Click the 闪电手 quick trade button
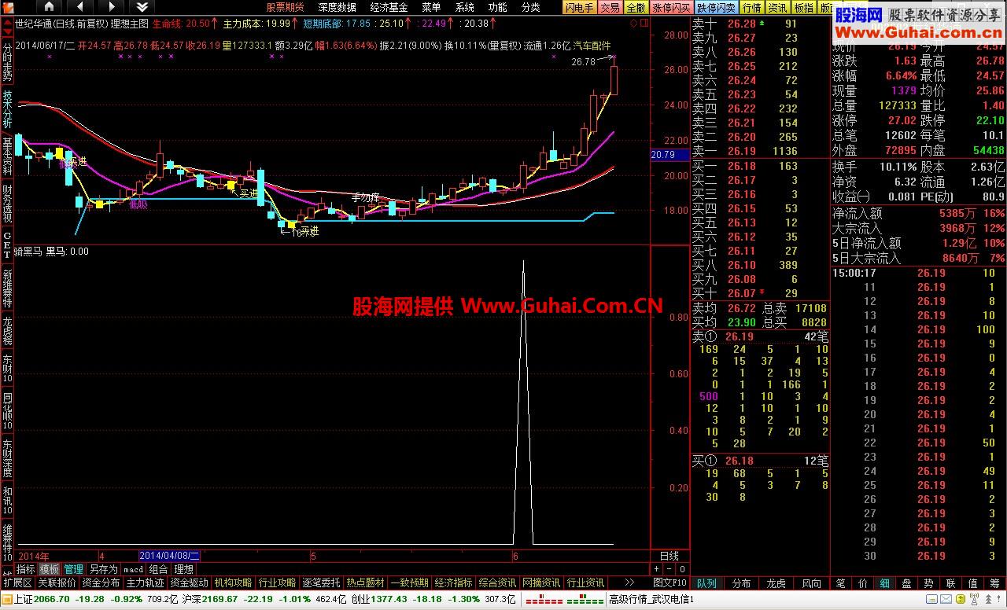Screen dimensions: 1007x610 (580, 7)
